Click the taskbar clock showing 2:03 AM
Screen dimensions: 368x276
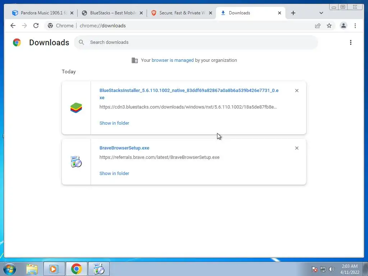pyautogui.click(x=350, y=269)
